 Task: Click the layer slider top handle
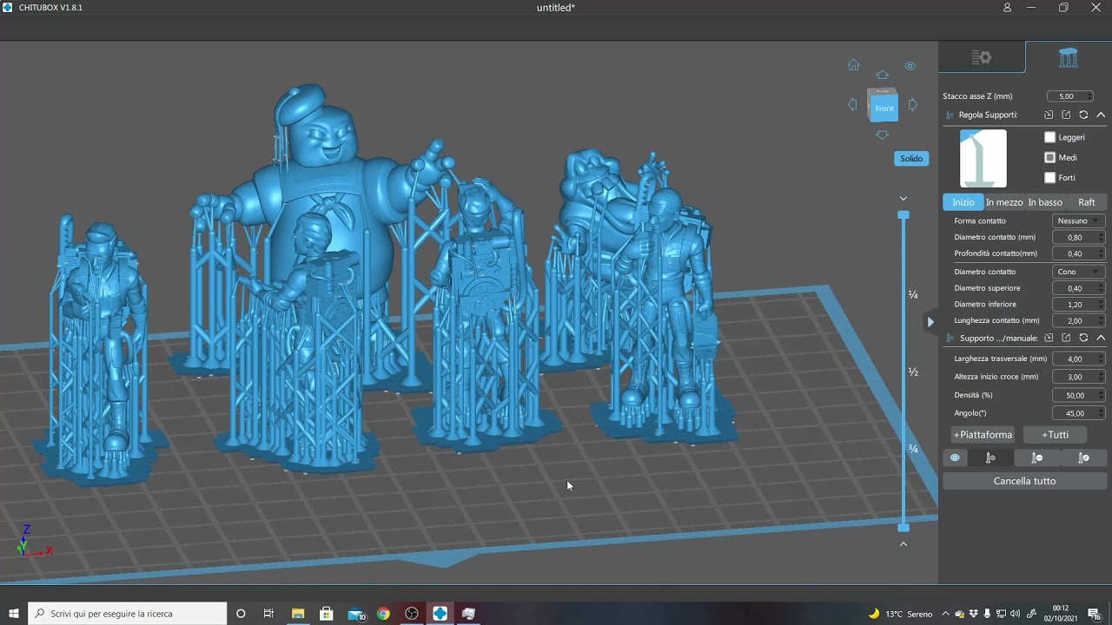click(903, 214)
